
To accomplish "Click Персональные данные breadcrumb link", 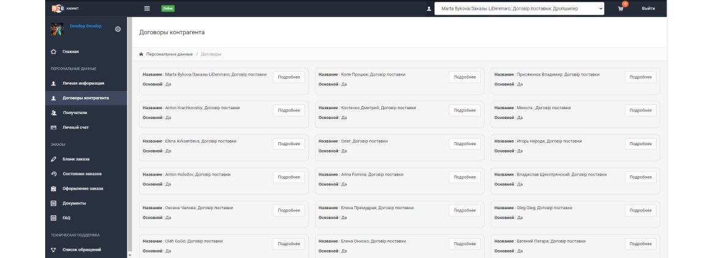I will [x=170, y=54].
